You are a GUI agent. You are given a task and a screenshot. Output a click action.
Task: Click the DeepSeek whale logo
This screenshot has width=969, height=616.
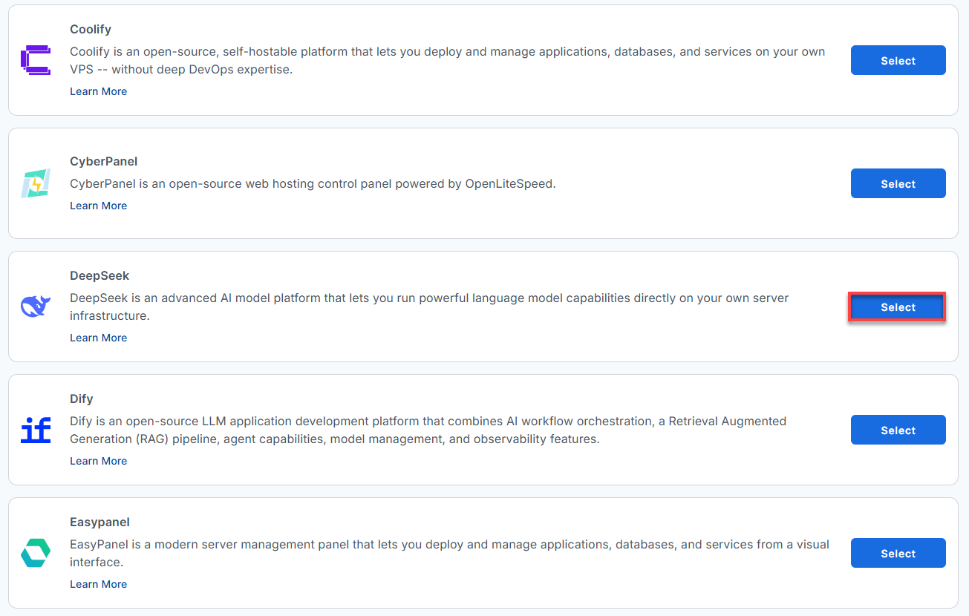click(x=36, y=306)
